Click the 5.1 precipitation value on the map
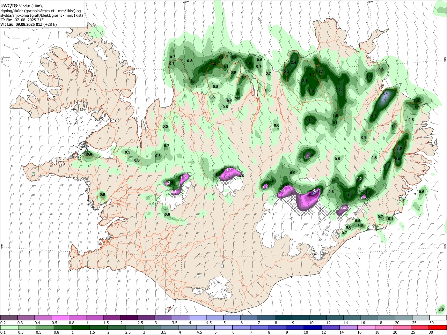Image resolution: width=447 pixels, height=335 pixels. pyautogui.click(x=386, y=94)
